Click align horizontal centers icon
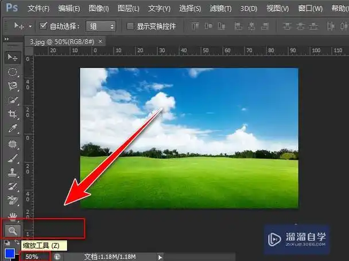Screen dimensions: 349x261 (251, 26)
